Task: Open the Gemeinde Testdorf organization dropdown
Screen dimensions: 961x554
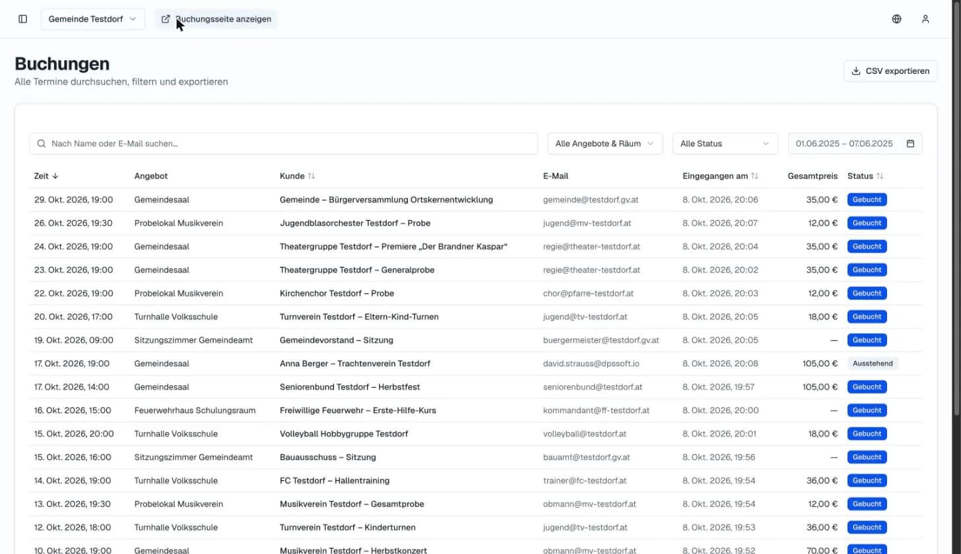Action: [x=93, y=19]
